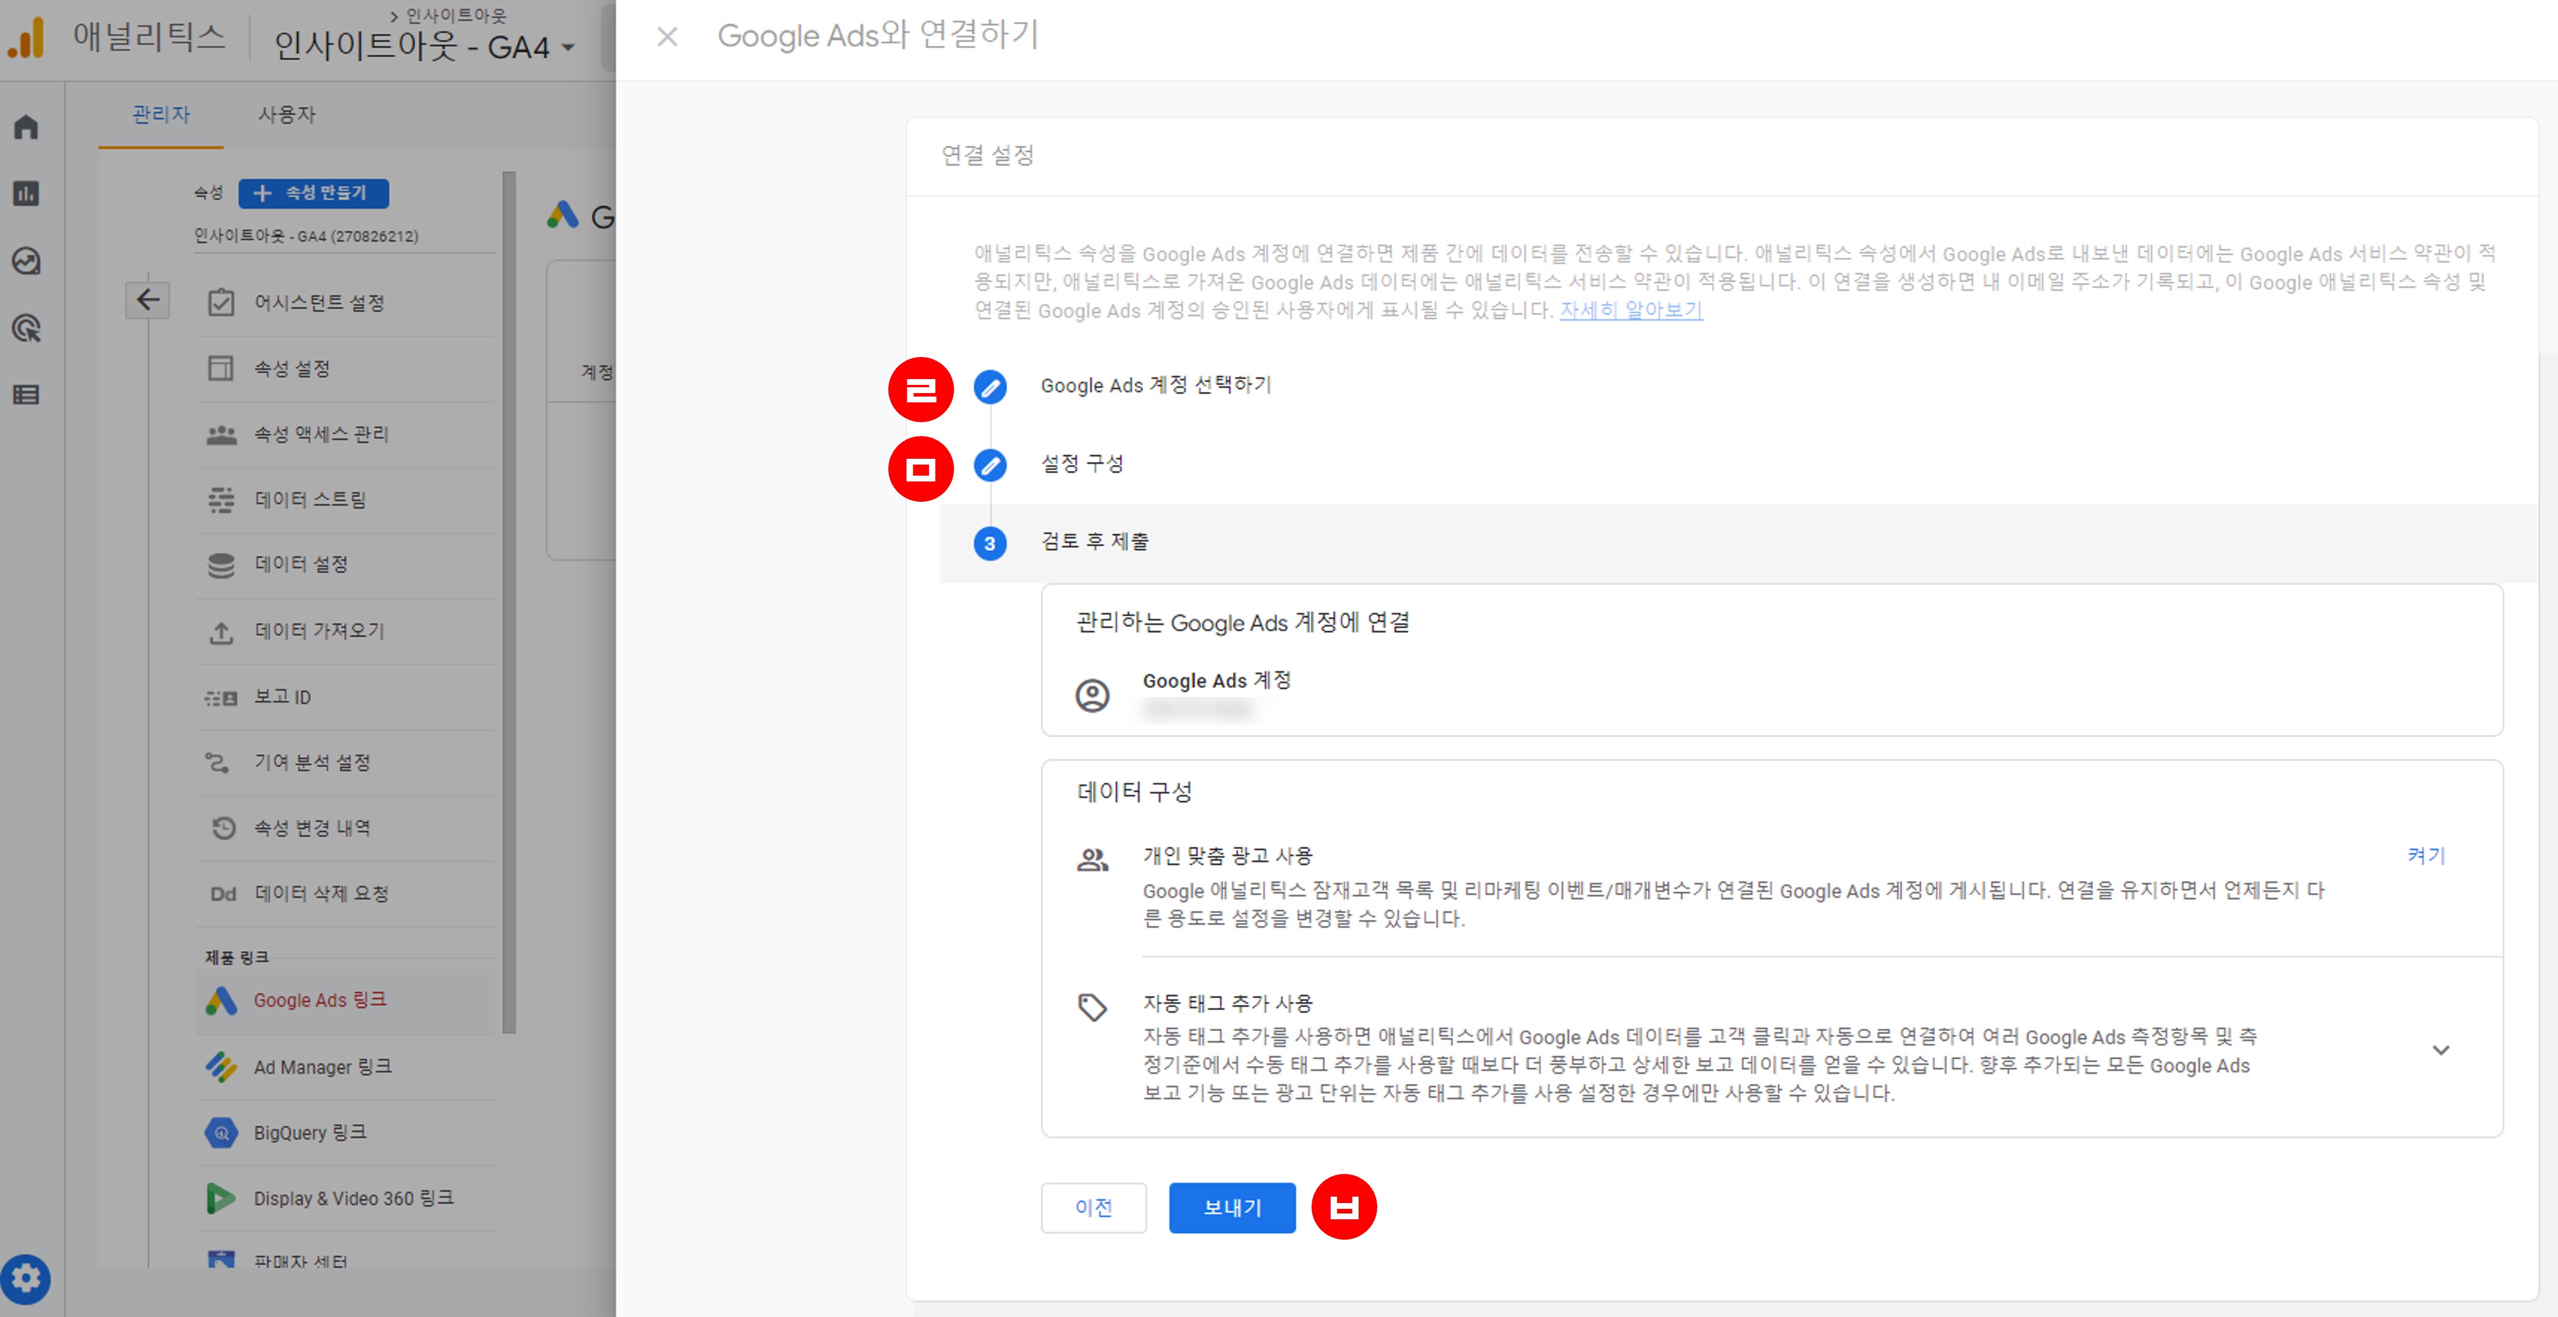Click the back arrow in property column

pyautogui.click(x=148, y=300)
